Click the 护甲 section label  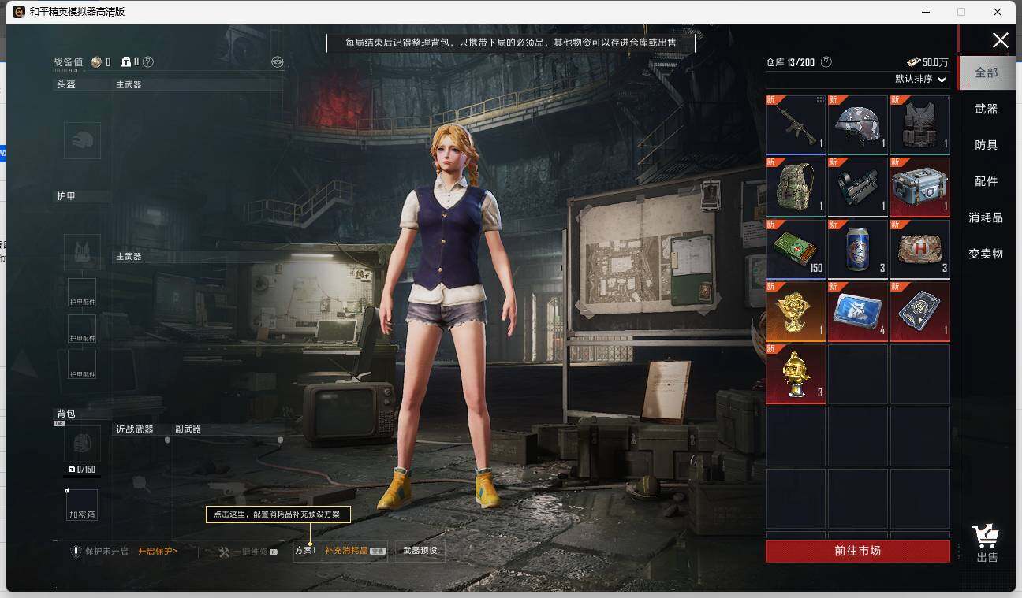(x=65, y=196)
